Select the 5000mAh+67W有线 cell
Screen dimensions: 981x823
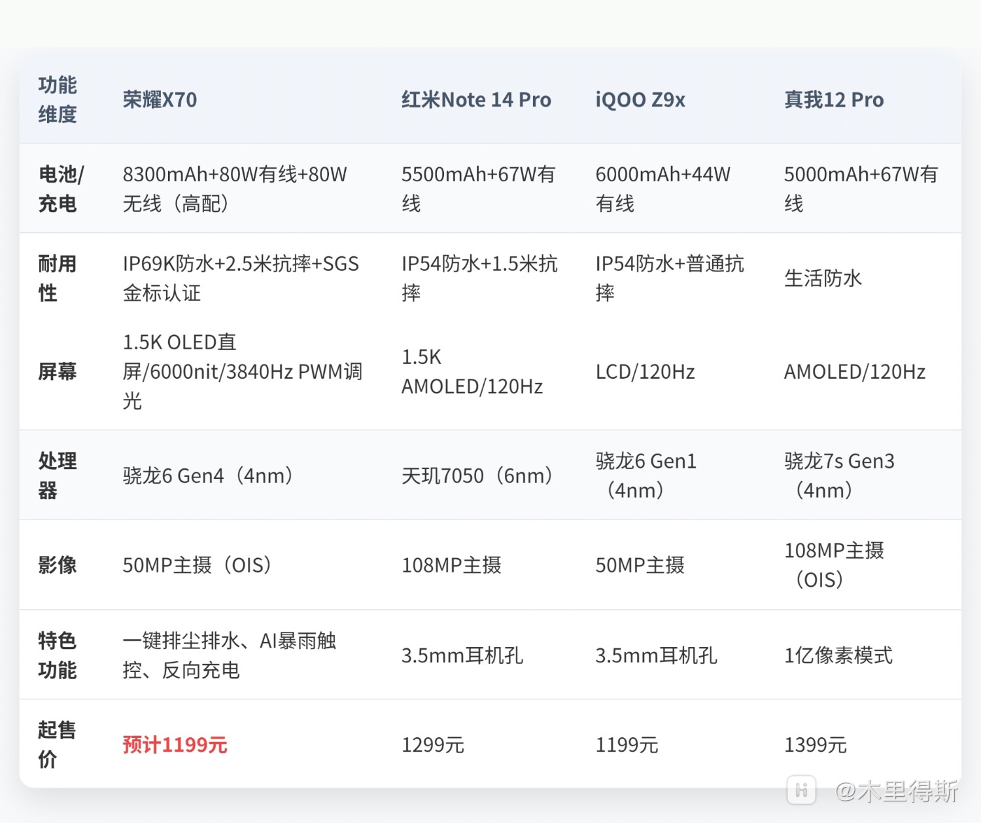pyautogui.click(x=861, y=189)
